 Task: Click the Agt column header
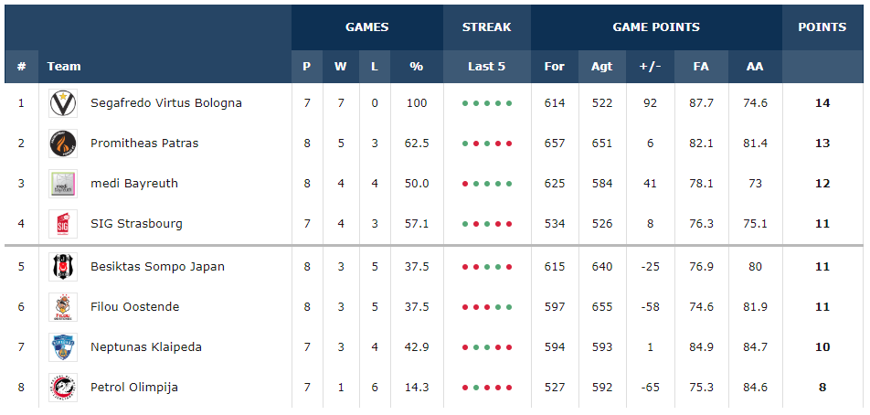coord(602,67)
